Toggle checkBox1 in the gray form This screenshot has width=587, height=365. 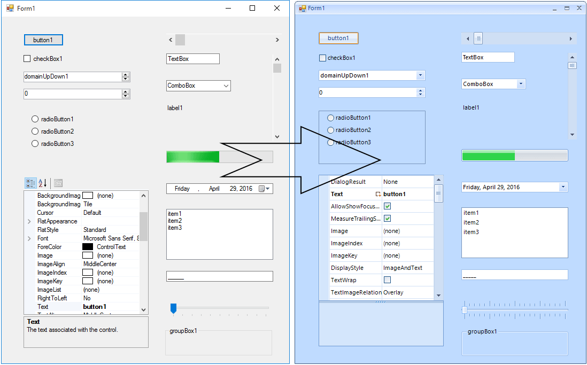pos(27,59)
